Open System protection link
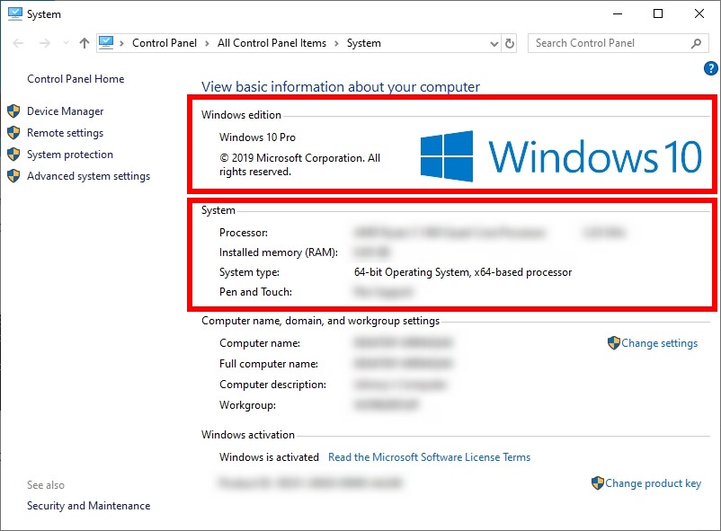721x531 pixels. [70, 155]
